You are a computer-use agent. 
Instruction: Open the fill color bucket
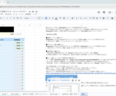[x=60, y=18]
